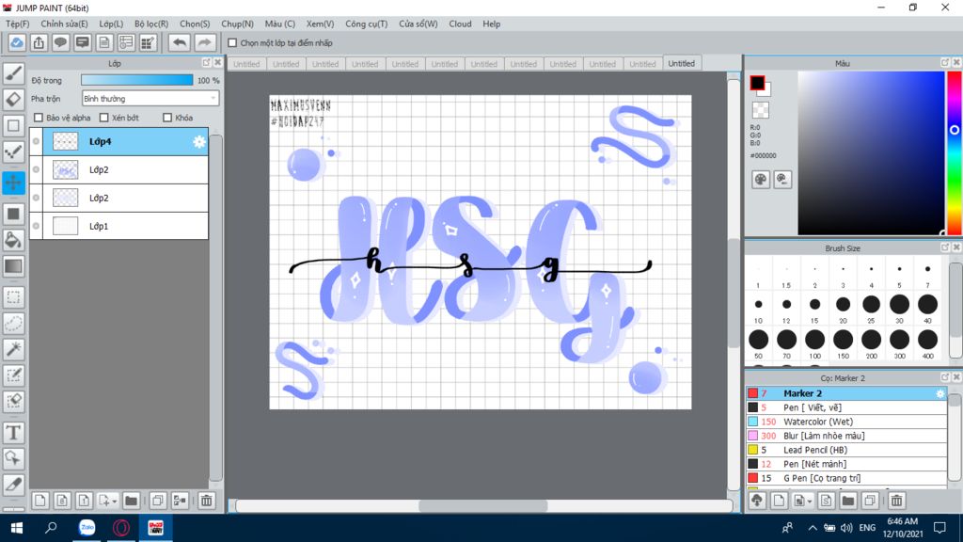
Task: Delete layer using trash icon in layer panel
Action: 206,501
